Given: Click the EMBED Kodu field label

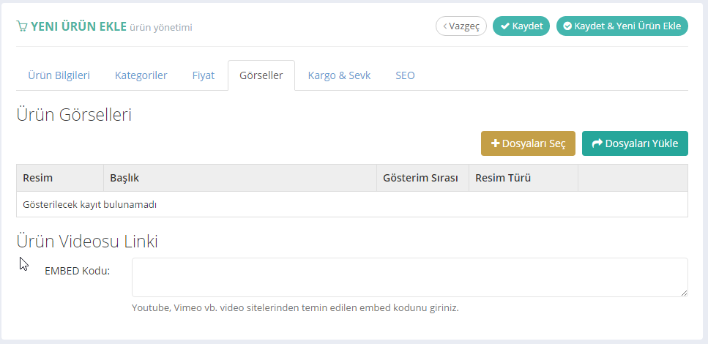Looking at the screenshot, I should [x=77, y=271].
